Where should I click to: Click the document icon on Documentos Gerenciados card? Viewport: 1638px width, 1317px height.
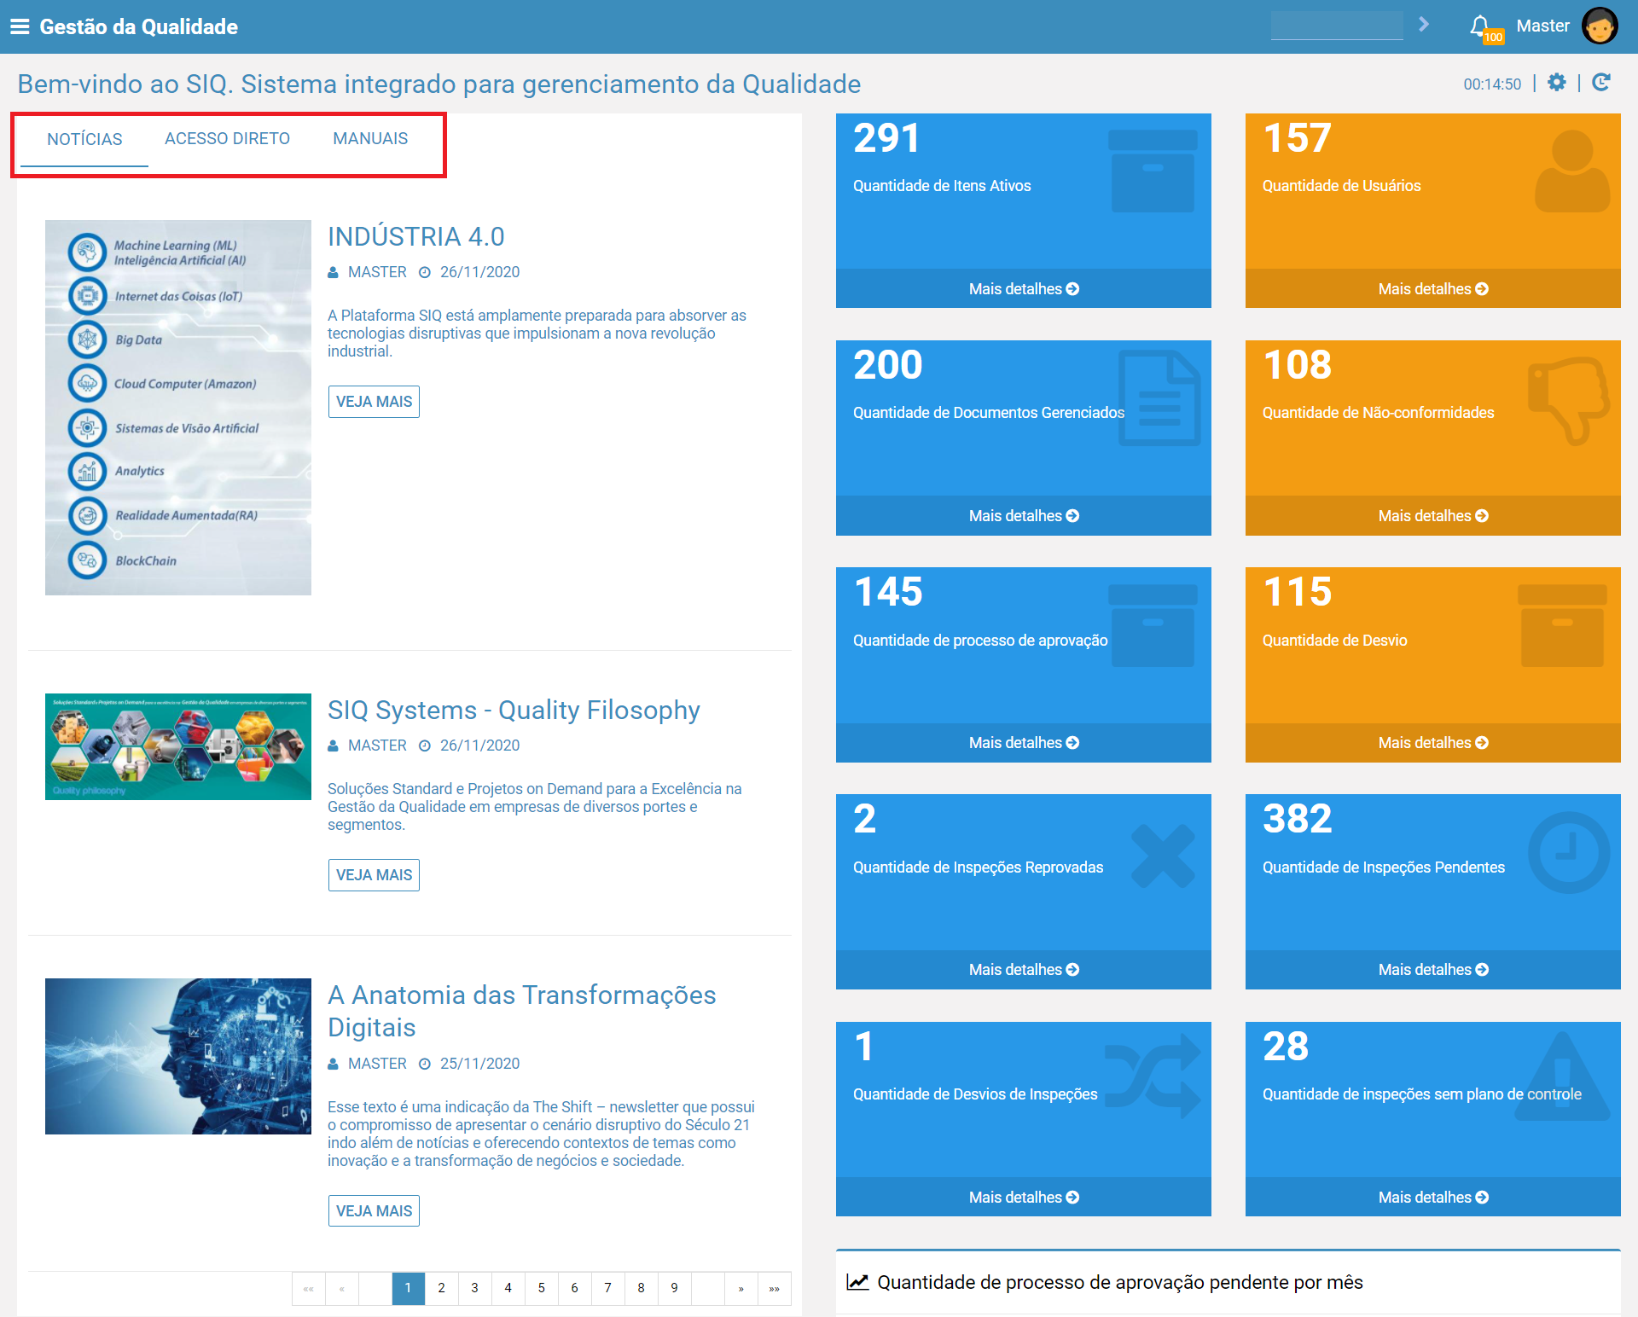[x=1159, y=398]
